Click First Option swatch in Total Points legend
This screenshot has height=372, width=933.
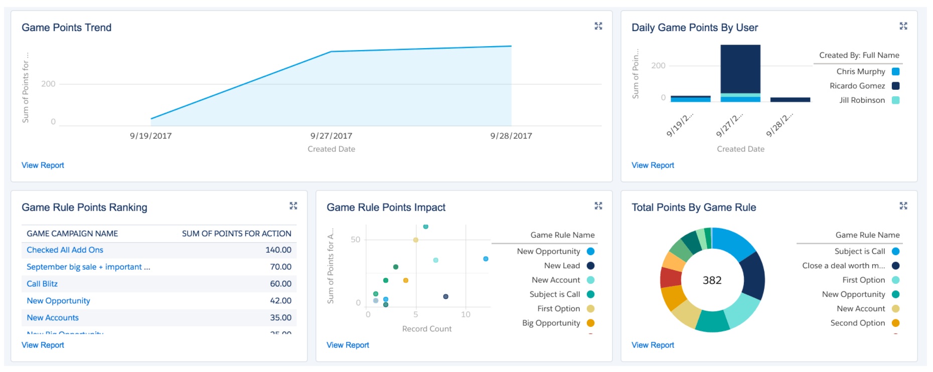point(895,280)
